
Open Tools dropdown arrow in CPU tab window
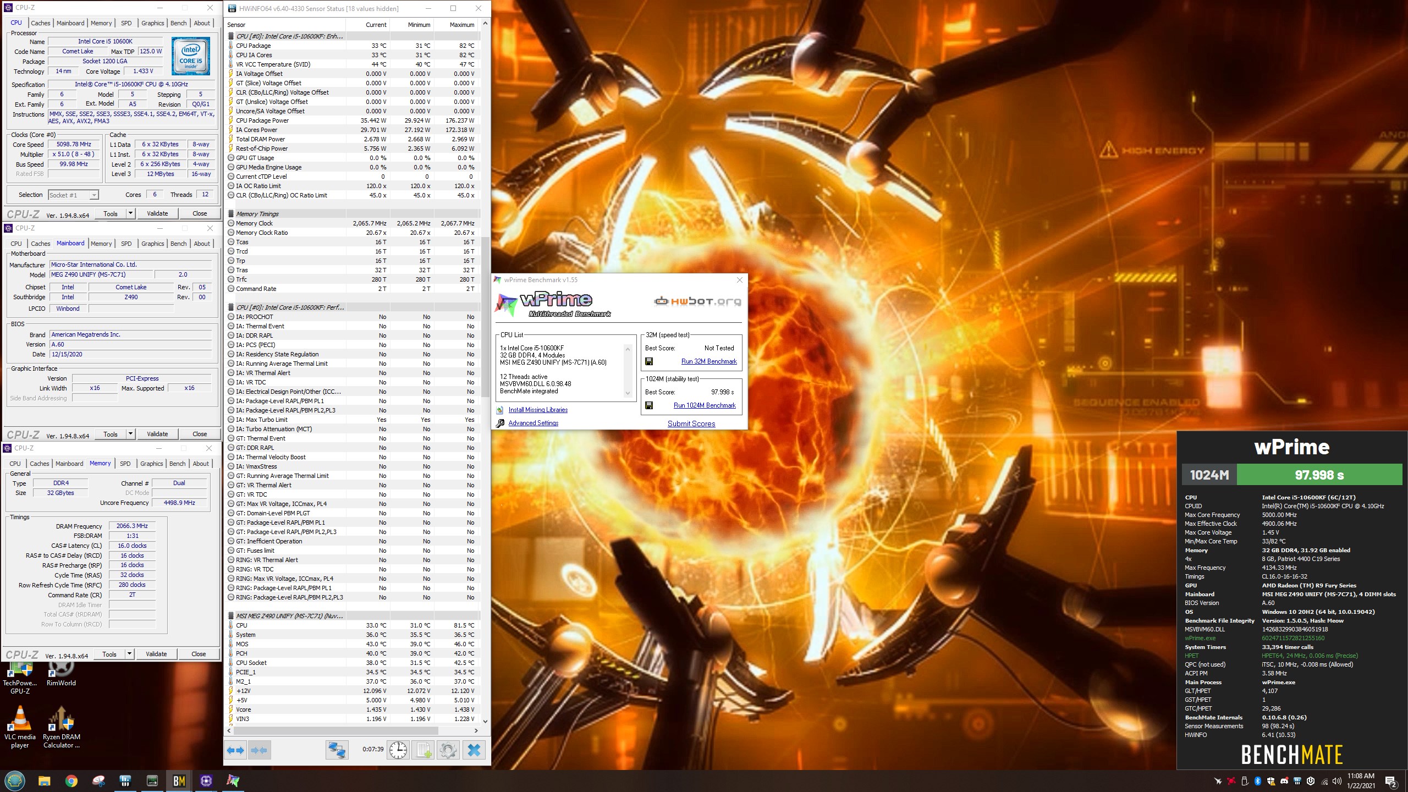coord(130,213)
